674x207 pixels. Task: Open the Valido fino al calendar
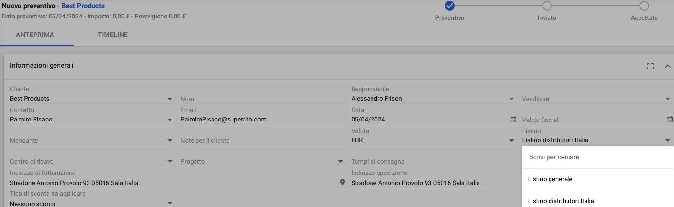coord(669,120)
